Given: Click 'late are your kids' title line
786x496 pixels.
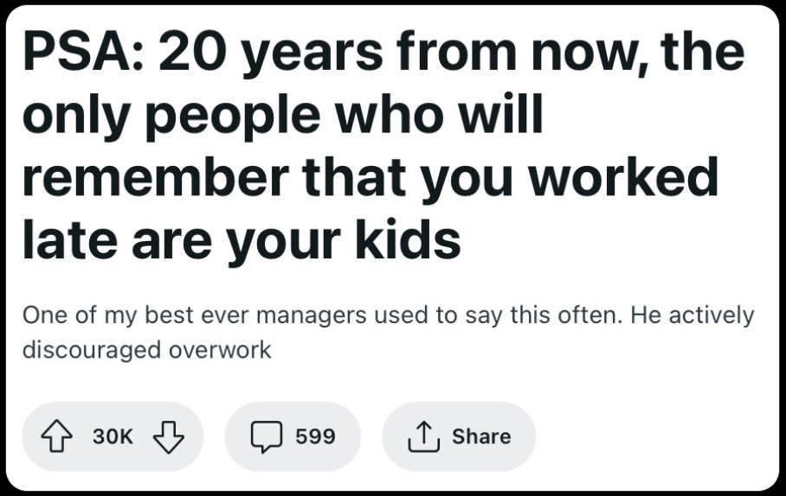Looking at the screenshot, I should (242, 241).
